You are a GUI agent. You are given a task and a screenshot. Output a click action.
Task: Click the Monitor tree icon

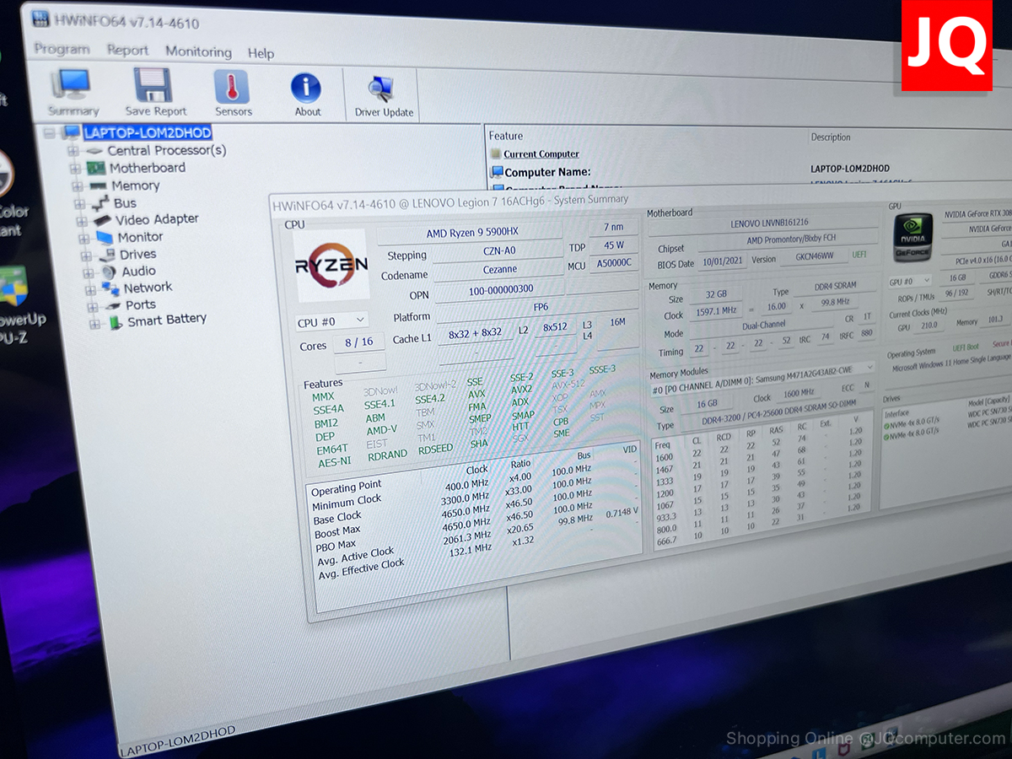click(104, 238)
